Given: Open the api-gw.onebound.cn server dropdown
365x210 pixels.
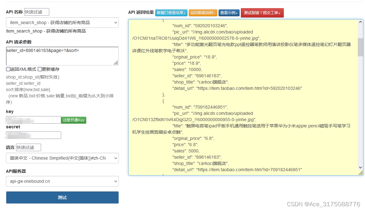Looking at the screenshot, I should click(x=62, y=181).
